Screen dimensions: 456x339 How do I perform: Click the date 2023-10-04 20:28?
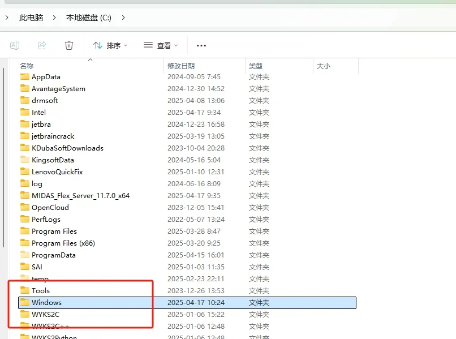[196, 148]
